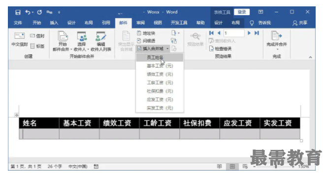Click the macro recording status icon

click(x=96, y=167)
